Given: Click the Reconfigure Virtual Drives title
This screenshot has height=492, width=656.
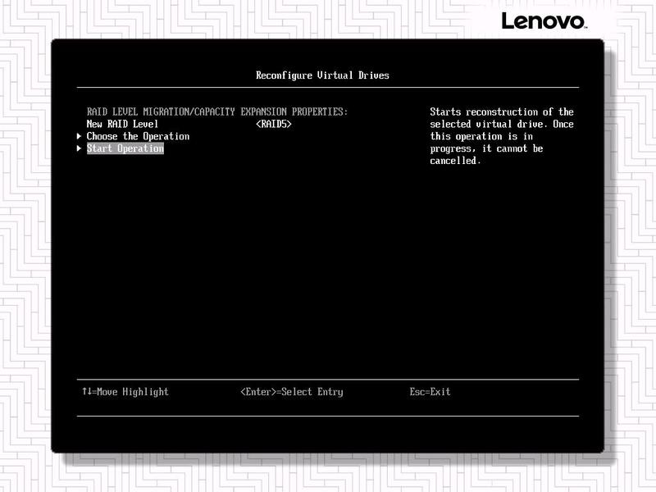Looking at the screenshot, I should tap(322, 75).
